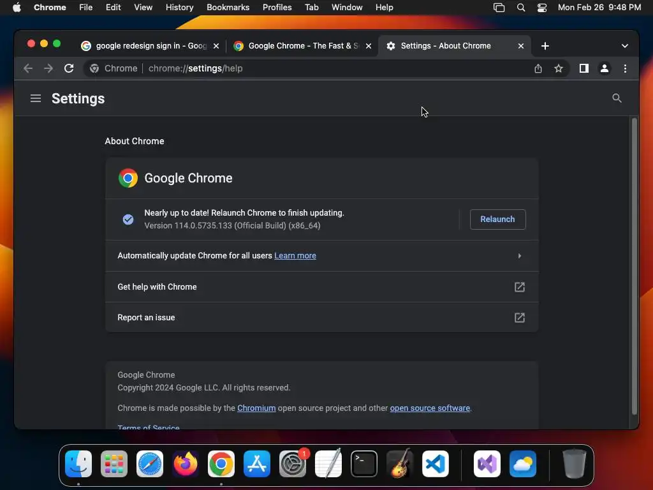Open the Help menu
This screenshot has height=490, width=653.
pos(384,8)
